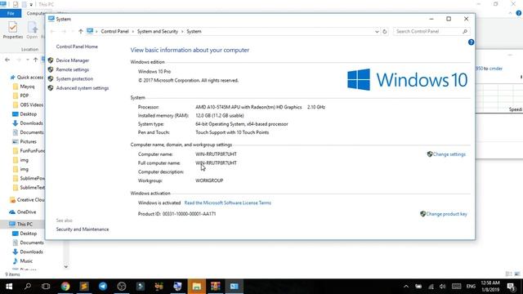Show hidden system tray icons
The image size is (523, 294).
pyautogui.click(x=406, y=287)
